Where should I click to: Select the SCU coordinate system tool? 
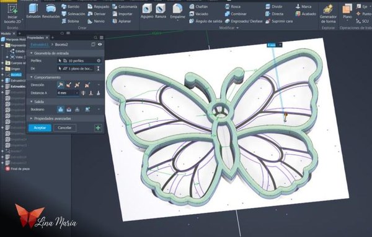(362, 21)
